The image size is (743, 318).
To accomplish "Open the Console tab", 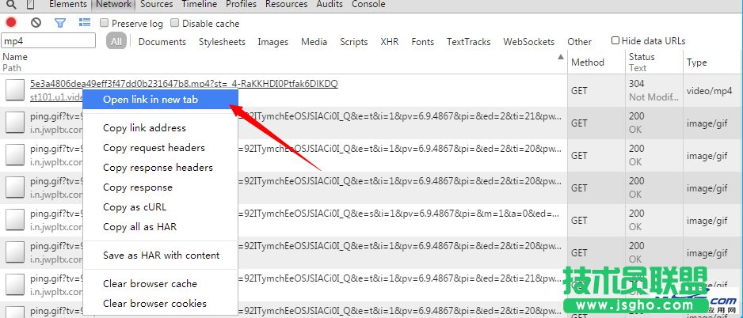I will pos(368,4).
